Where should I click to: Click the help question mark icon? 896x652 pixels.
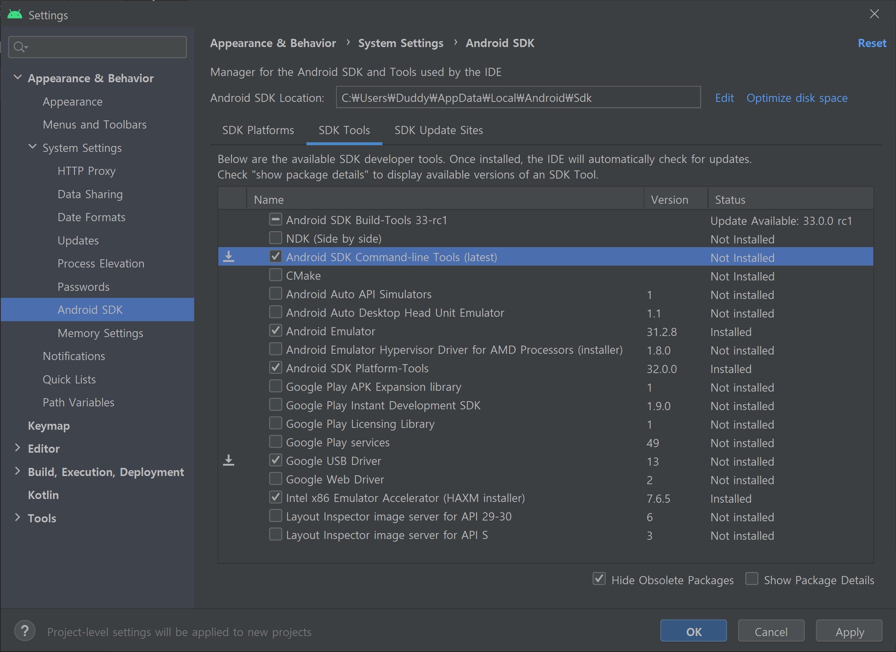[x=25, y=631]
